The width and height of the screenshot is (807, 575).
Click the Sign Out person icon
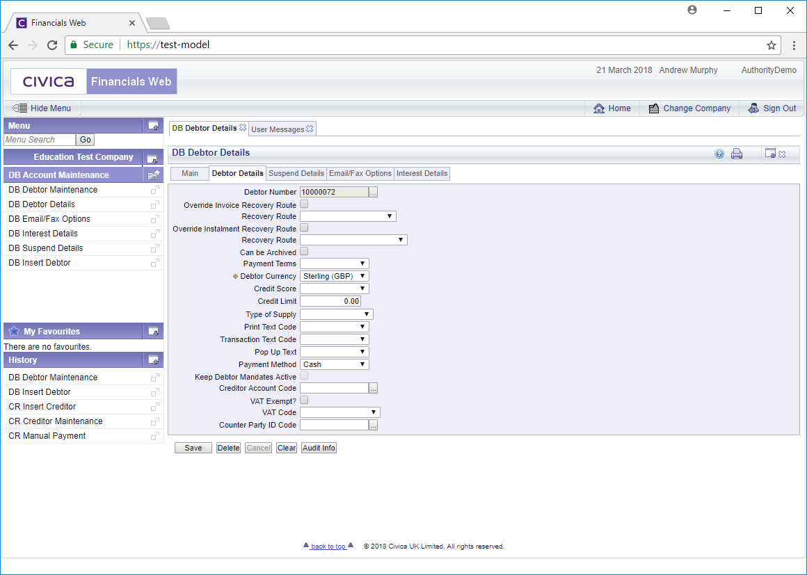753,108
